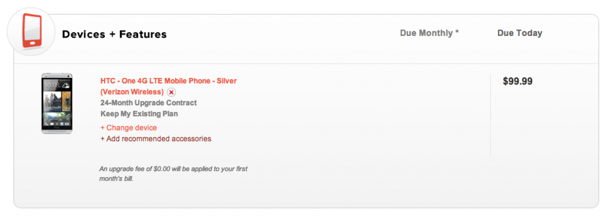
Task: Click the 24-Month Upgrade Contract text
Action: [x=149, y=103]
